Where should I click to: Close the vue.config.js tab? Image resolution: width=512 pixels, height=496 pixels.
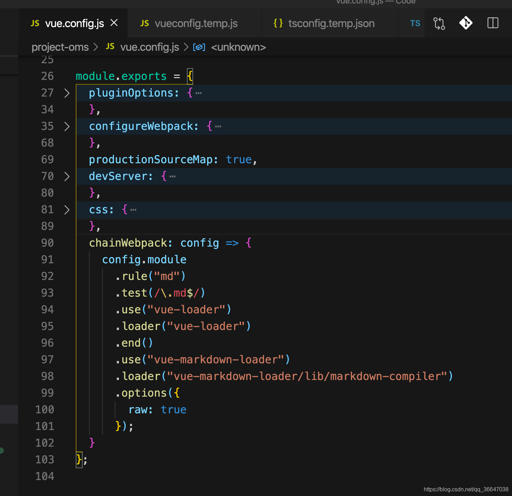point(114,23)
